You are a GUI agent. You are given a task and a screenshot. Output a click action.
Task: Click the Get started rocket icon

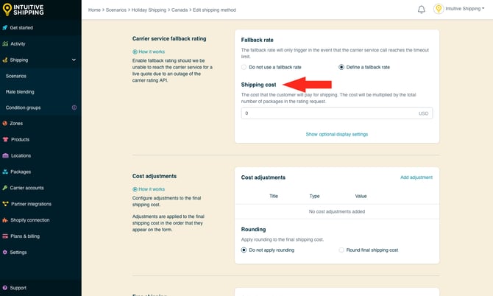pyautogui.click(x=5, y=27)
